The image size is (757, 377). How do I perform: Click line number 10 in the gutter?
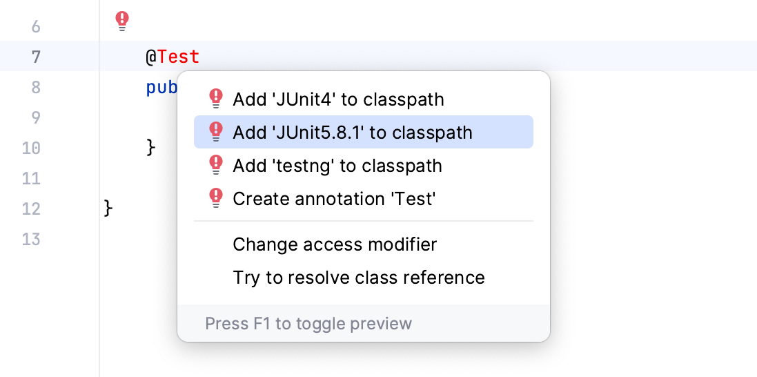32,148
